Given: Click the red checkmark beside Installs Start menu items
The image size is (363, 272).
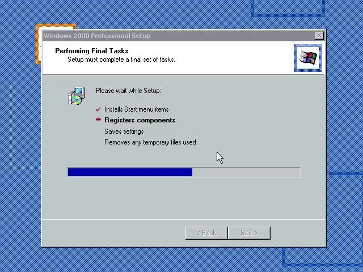Looking at the screenshot, I should 98,109.
